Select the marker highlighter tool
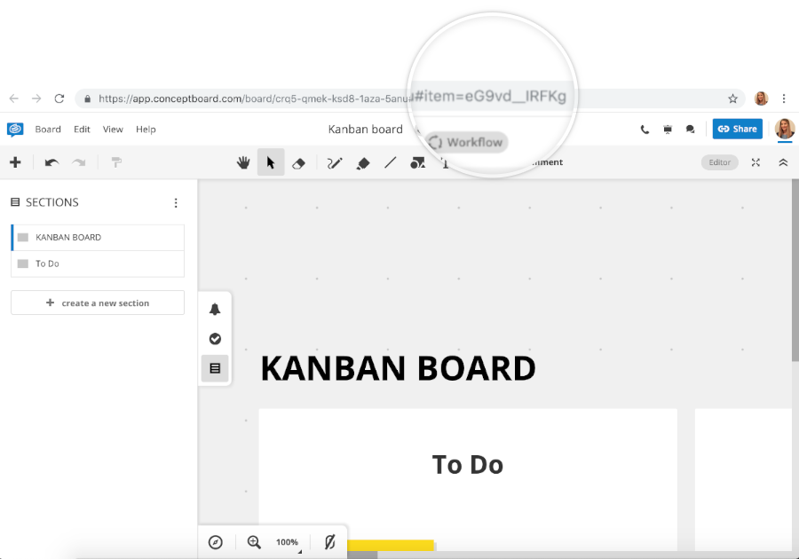799x559 pixels. (362, 162)
